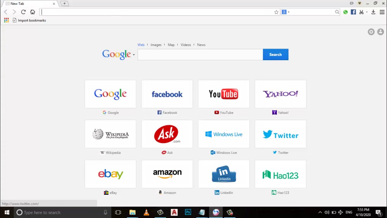
Task: Open a new tab with plus button
Action: point(64,3)
